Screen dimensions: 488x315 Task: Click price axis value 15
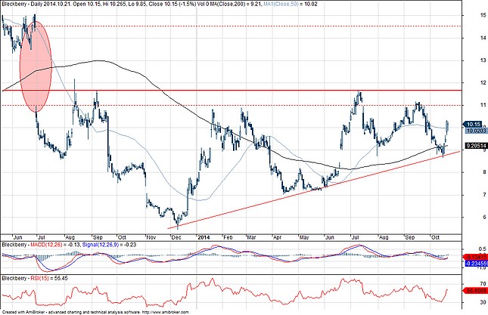(x=483, y=15)
